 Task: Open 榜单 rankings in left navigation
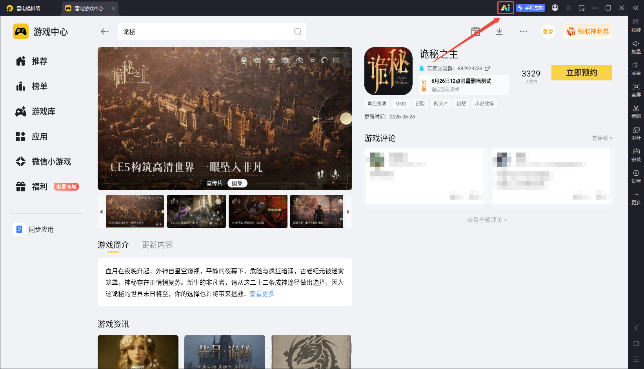[32, 86]
